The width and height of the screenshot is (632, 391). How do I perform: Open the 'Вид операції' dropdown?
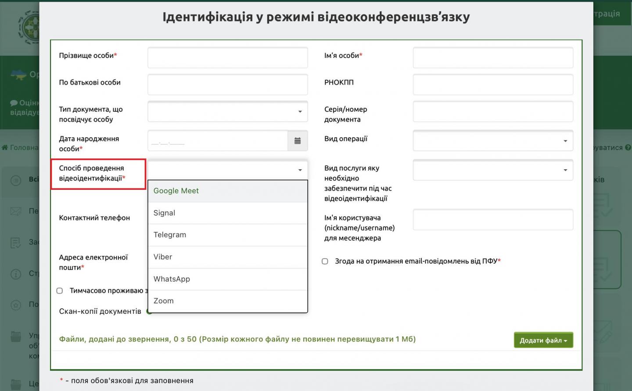coord(492,141)
